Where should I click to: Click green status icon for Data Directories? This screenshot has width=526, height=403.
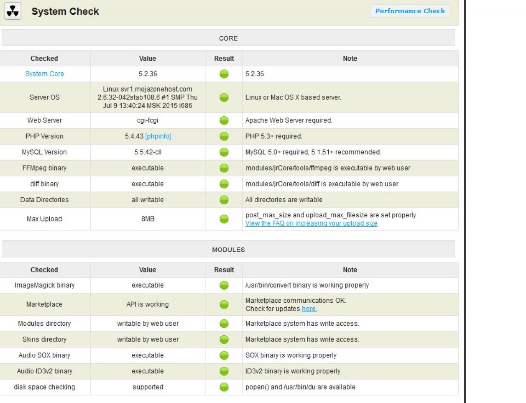(x=224, y=200)
